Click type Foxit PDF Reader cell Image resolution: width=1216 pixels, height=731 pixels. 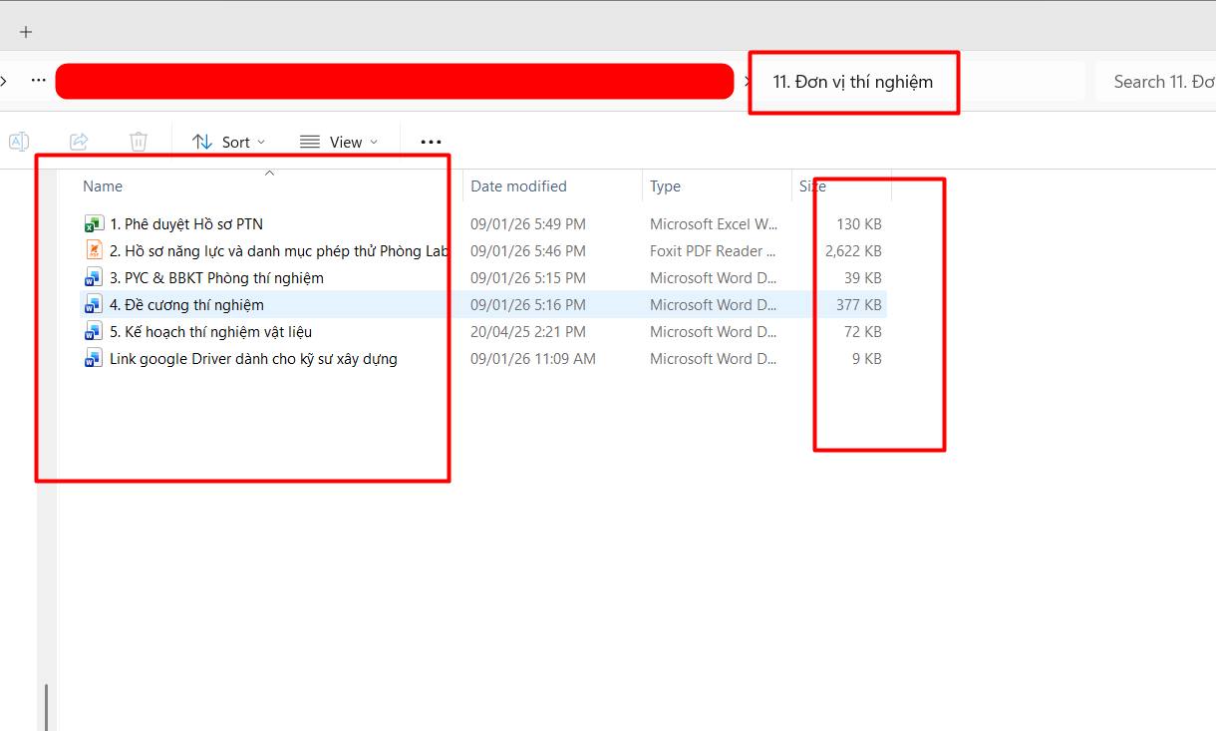point(714,251)
